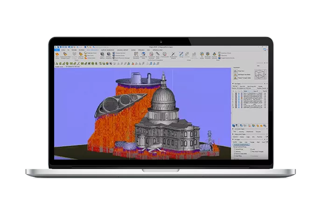Select the Radius measurement tab
The width and height of the screenshot is (322, 224).
tap(242, 137)
